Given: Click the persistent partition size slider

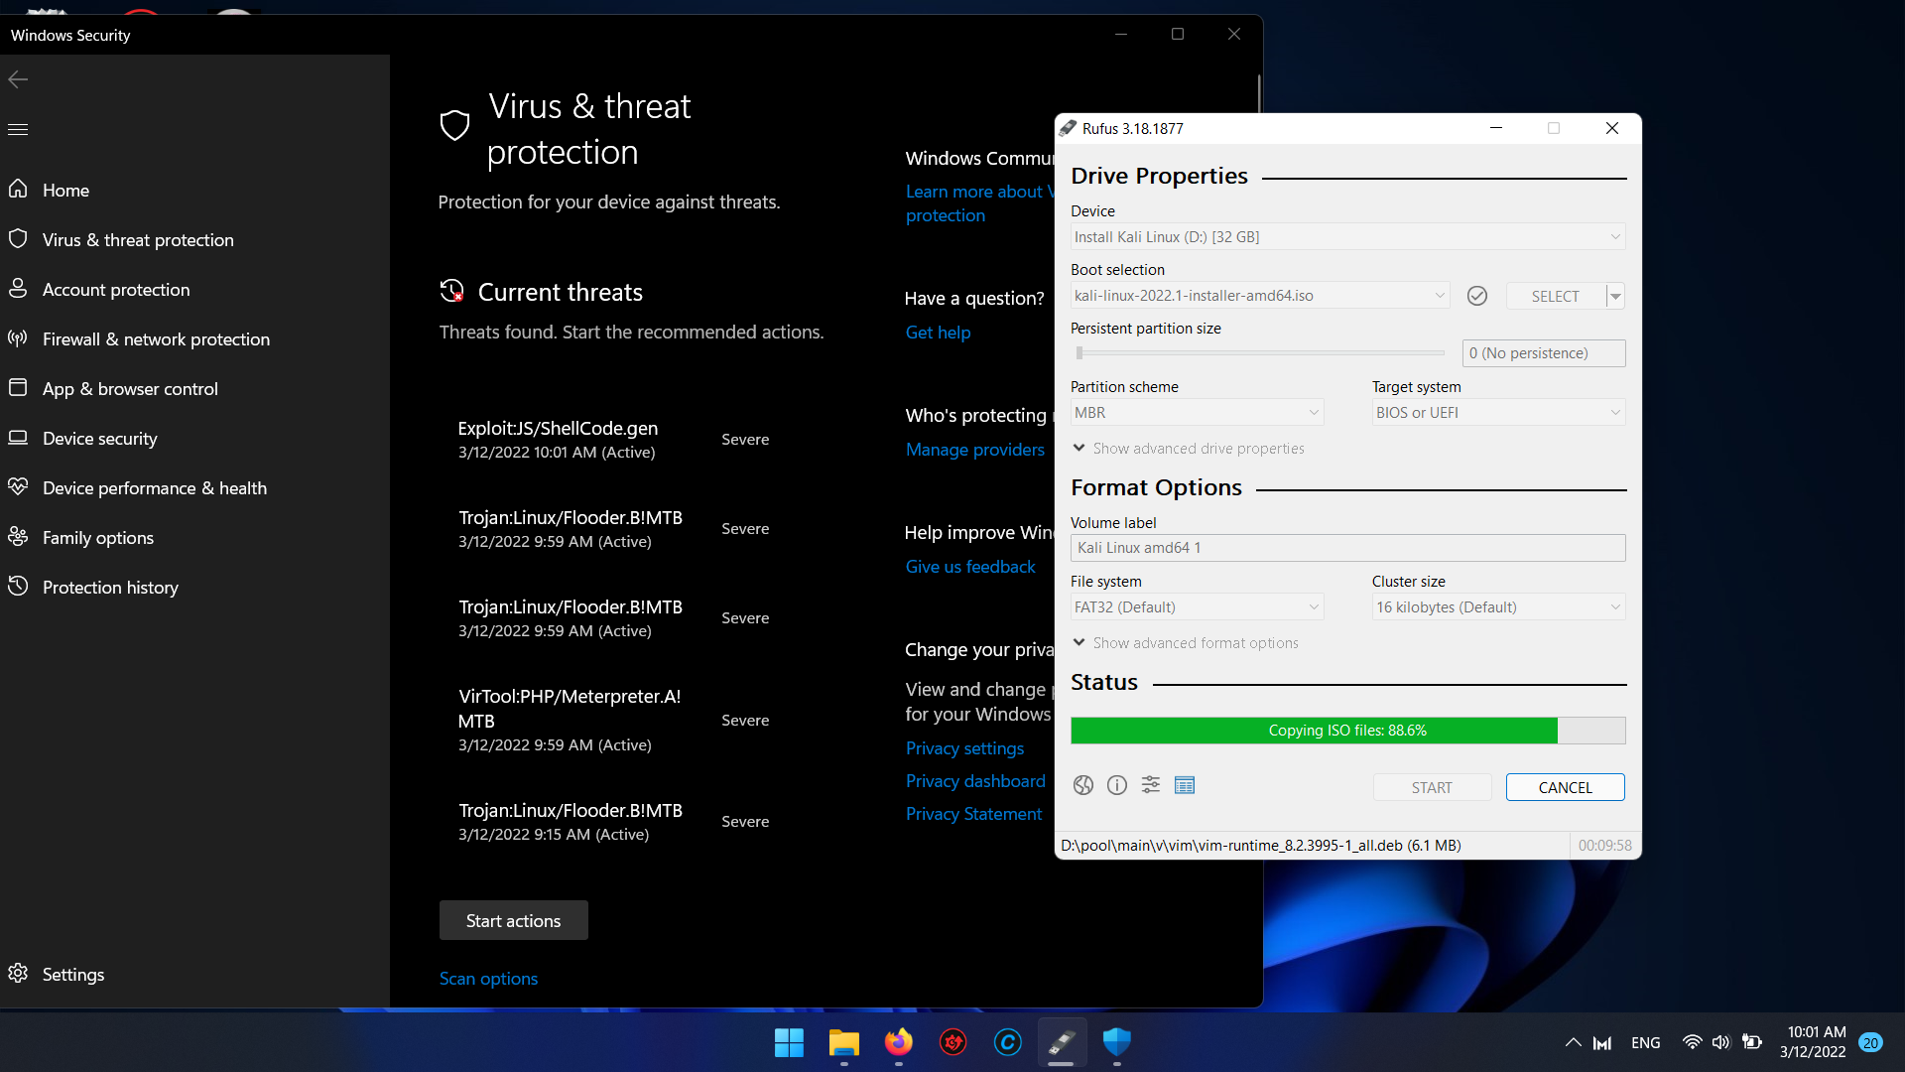Looking at the screenshot, I should 1260,353.
